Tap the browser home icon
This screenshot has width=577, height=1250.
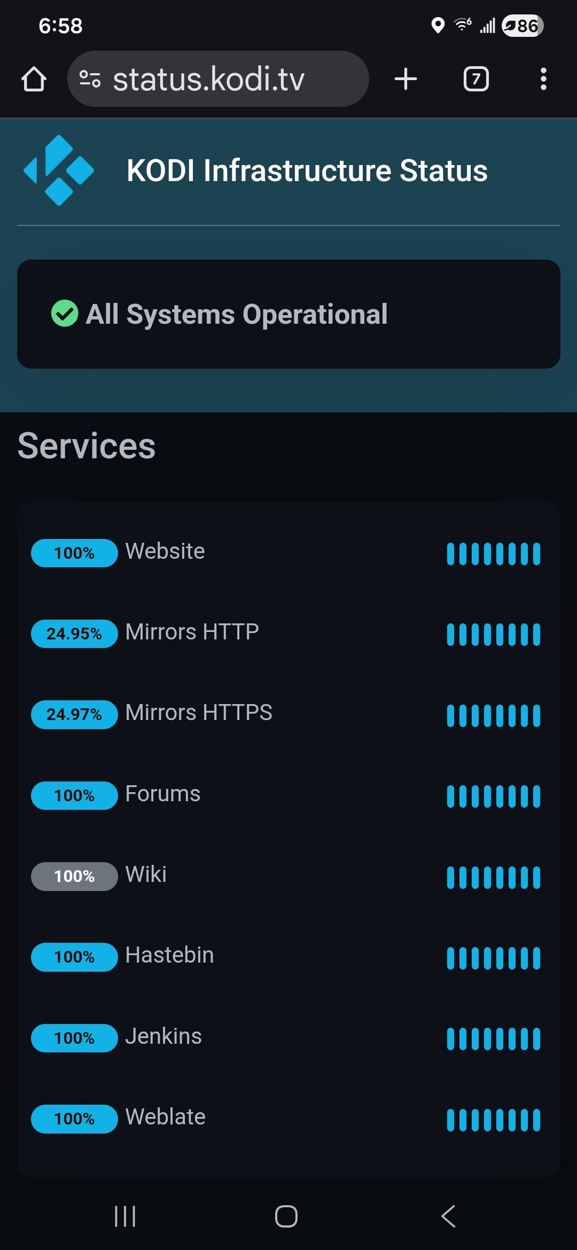[x=34, y=79]
